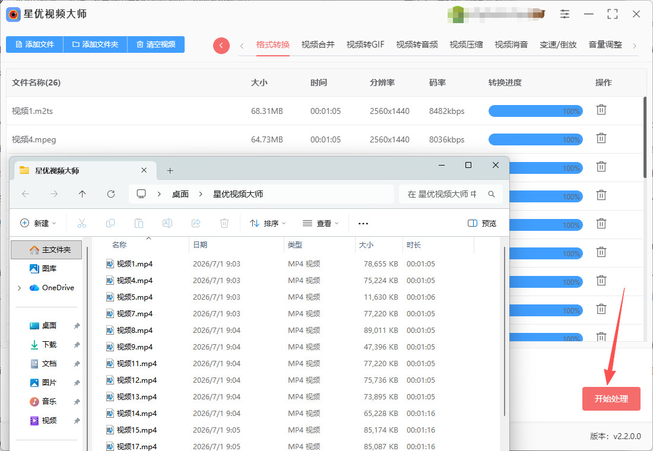
Task: Switch to the 视频转GIF tab
Action: click(365, 45)
